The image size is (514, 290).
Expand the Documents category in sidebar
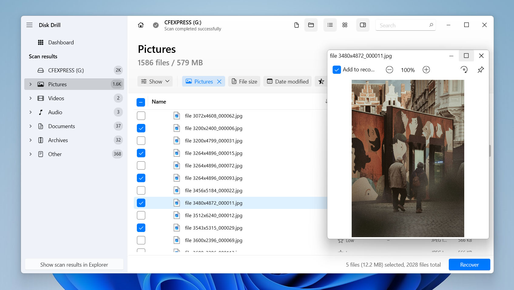[30, 126]
